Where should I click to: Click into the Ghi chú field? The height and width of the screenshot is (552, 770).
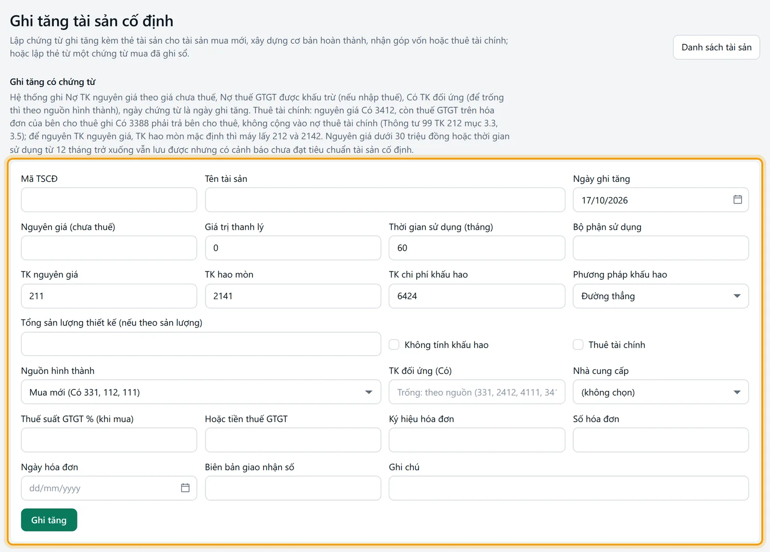point(569,488)
